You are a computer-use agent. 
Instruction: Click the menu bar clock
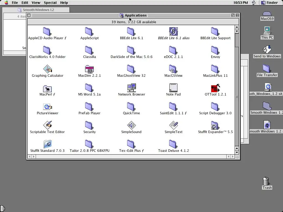point(240,2)
